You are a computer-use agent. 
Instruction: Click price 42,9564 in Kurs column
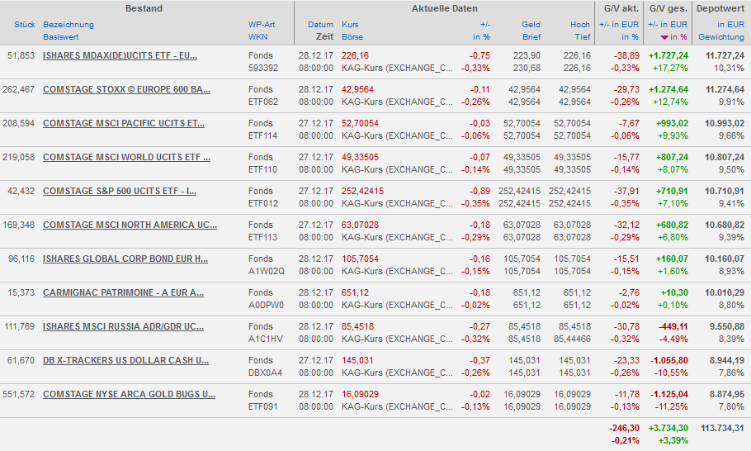358,90
